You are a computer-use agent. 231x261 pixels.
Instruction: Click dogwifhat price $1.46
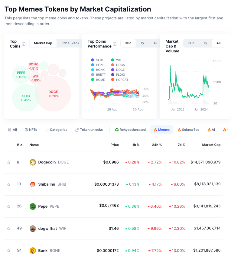pyautogui.click(x=114, y=229)
